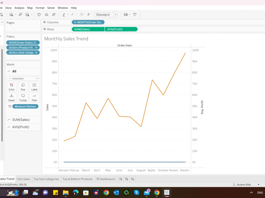Click the Swap Rows and Columns toolbar icon
Screen dimensions: 265x198
39,15
